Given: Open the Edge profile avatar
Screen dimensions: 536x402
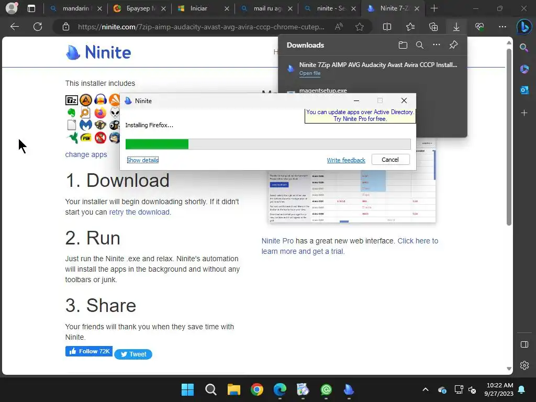Looking at the screenshot, I should pos(12,8).
